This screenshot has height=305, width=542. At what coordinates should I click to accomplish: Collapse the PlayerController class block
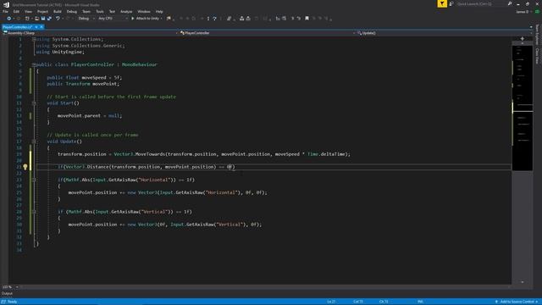pos(34,64)
